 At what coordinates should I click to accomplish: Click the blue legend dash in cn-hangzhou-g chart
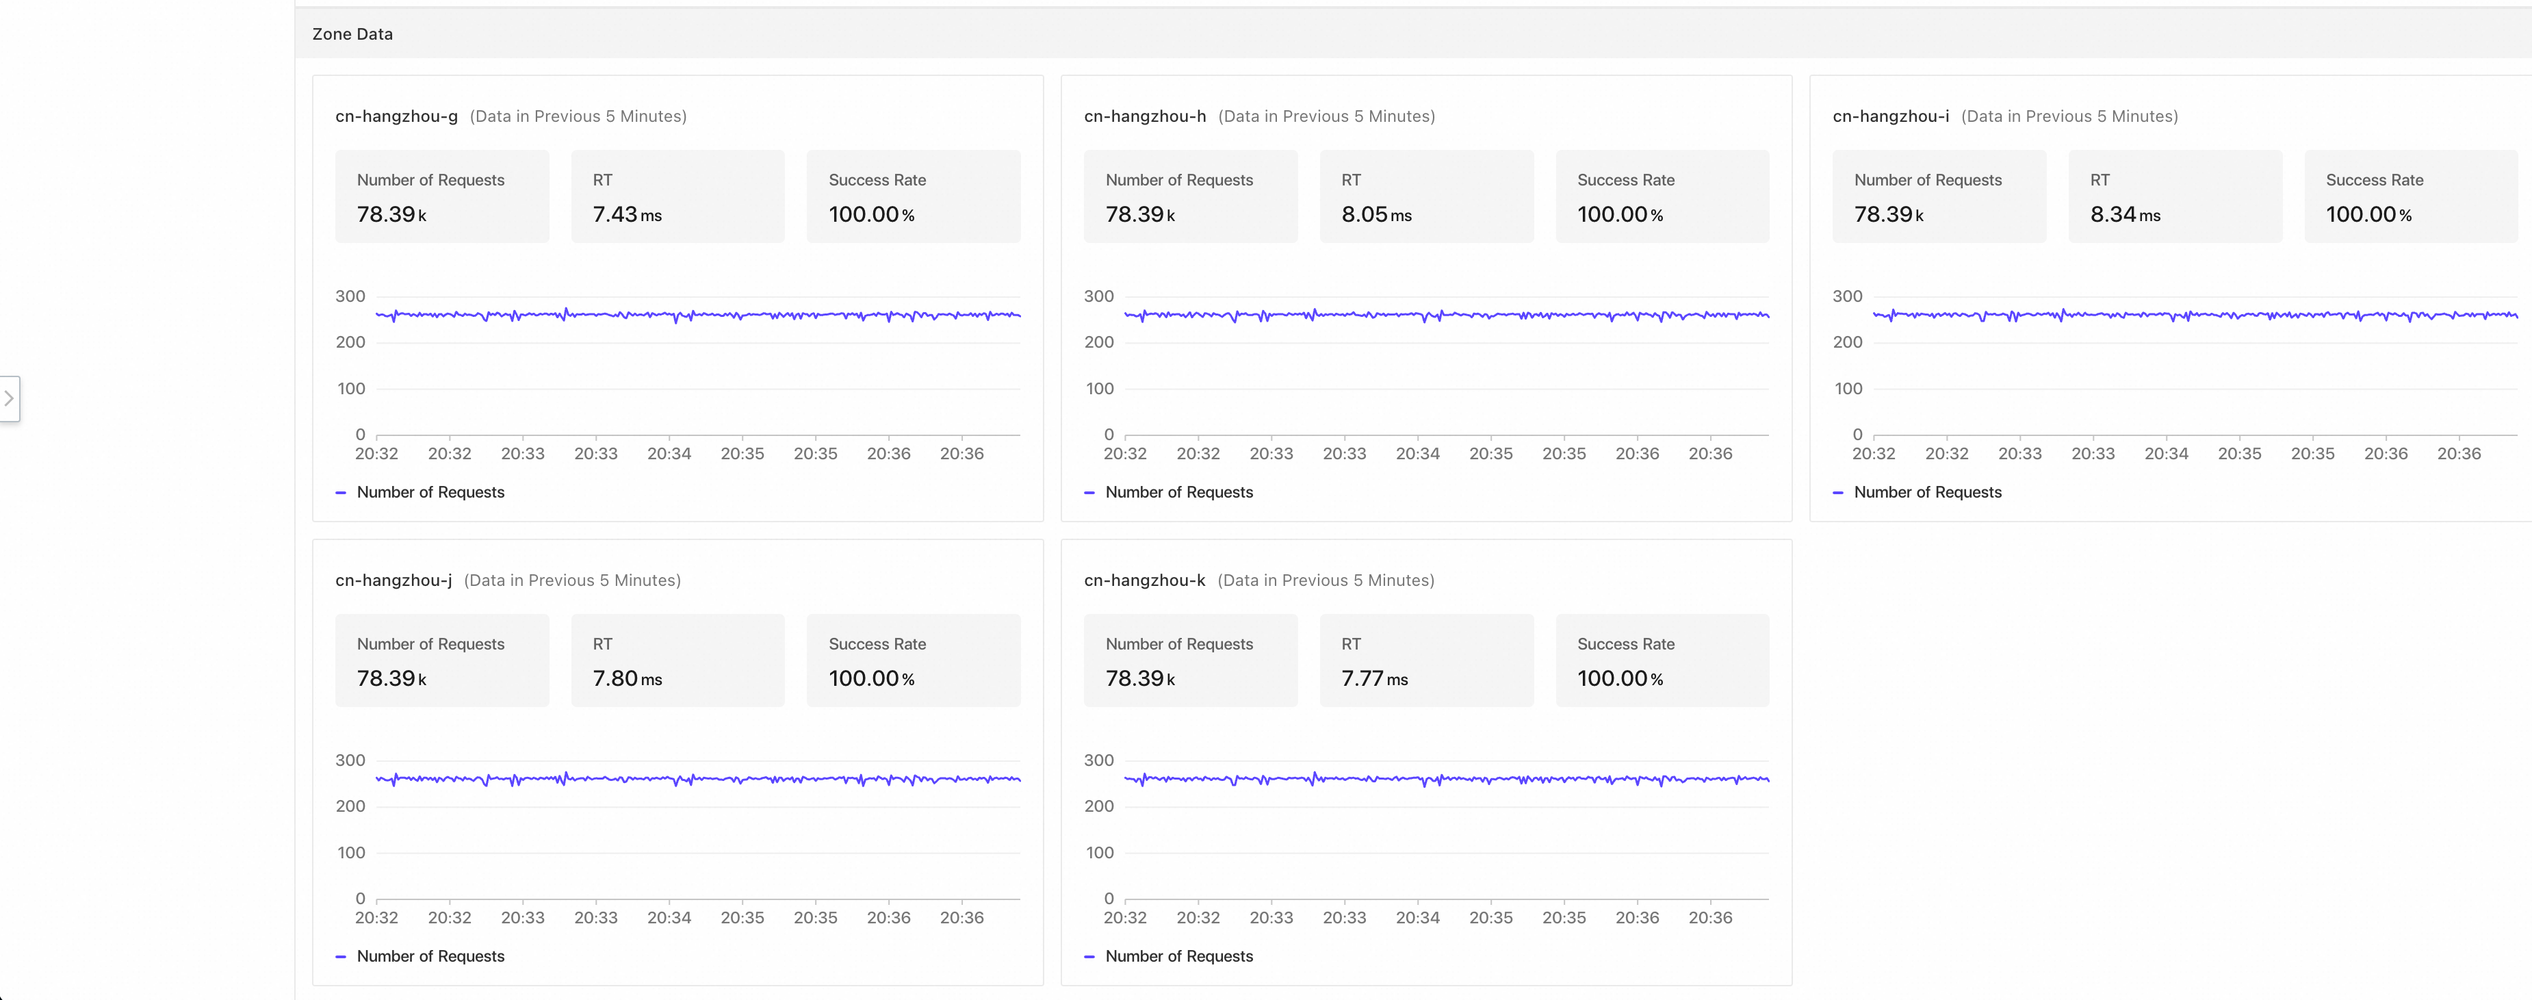pyautogui.click(x=341, y=493)
